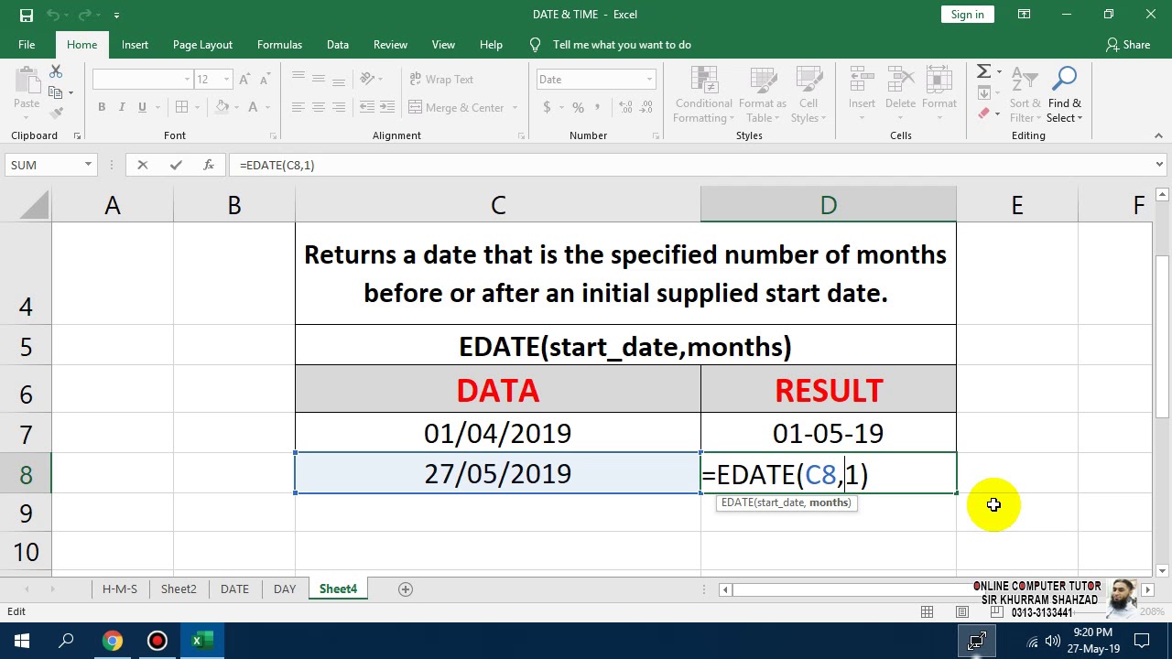Click the Accounting Number Format dollar icon
The image size is (1172, 659).
[547, 107]
